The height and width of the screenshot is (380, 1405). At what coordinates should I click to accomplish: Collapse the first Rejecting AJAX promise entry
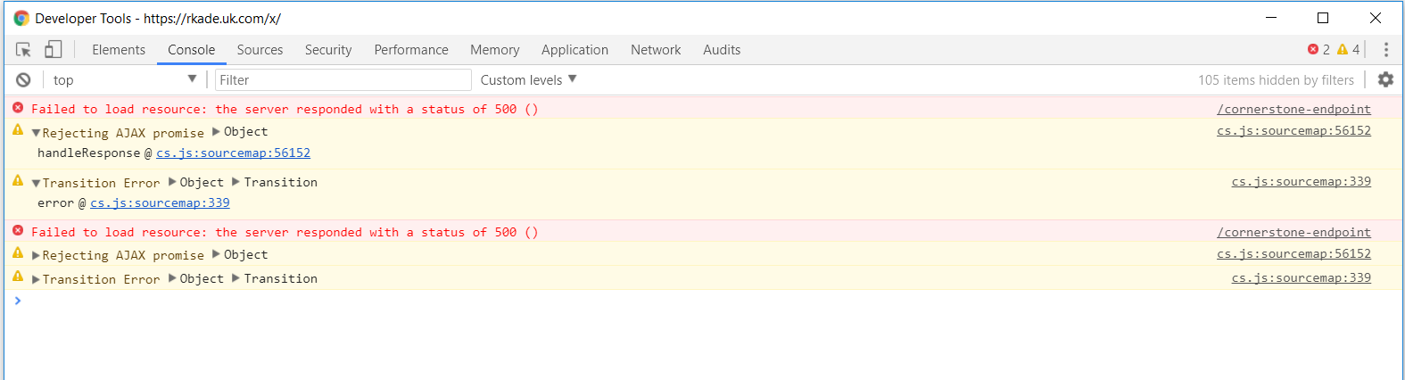point(36,133)
